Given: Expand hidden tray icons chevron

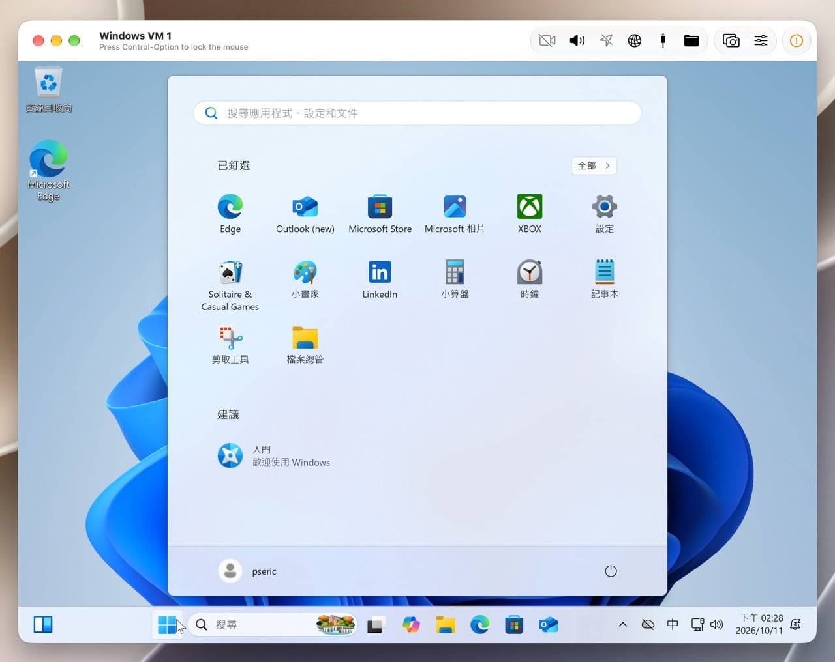Looking at the screenshot, I should pyautogui.click(x=623, y=625).
